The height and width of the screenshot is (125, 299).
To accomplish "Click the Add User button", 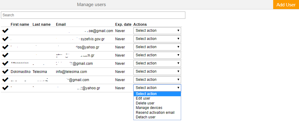I will click(286, 5).
